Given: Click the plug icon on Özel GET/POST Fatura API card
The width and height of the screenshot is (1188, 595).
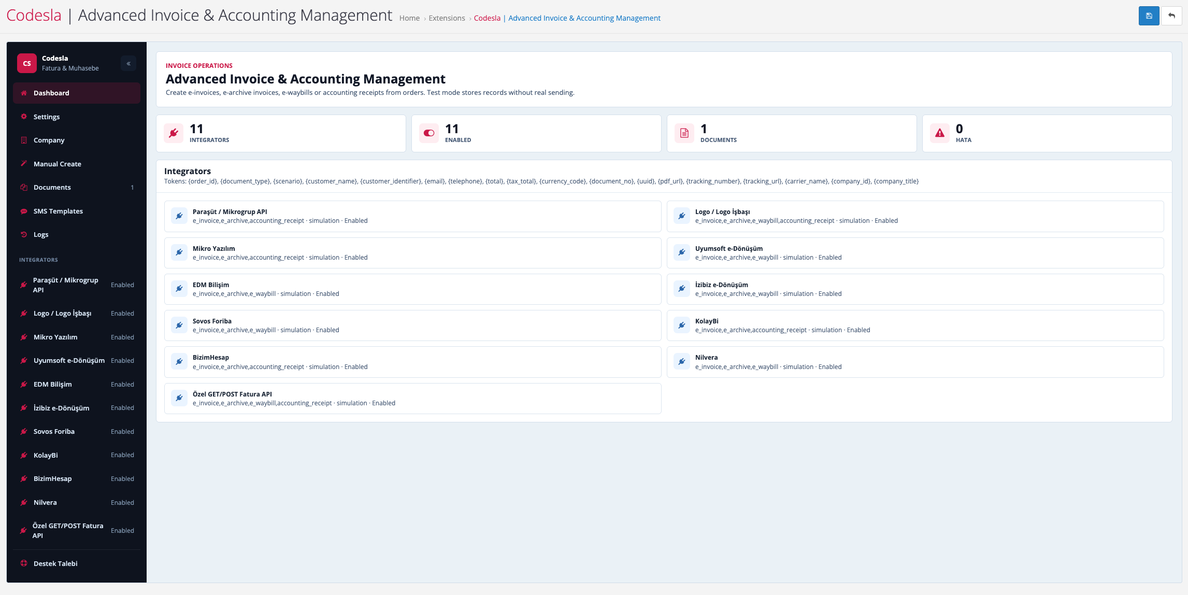Looking at the screenshot, I should click(x=179, y=398).
